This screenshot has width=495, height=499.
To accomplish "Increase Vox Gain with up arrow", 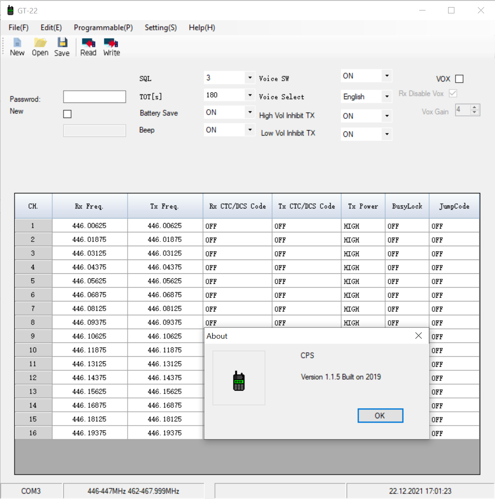I will [474, 107].
